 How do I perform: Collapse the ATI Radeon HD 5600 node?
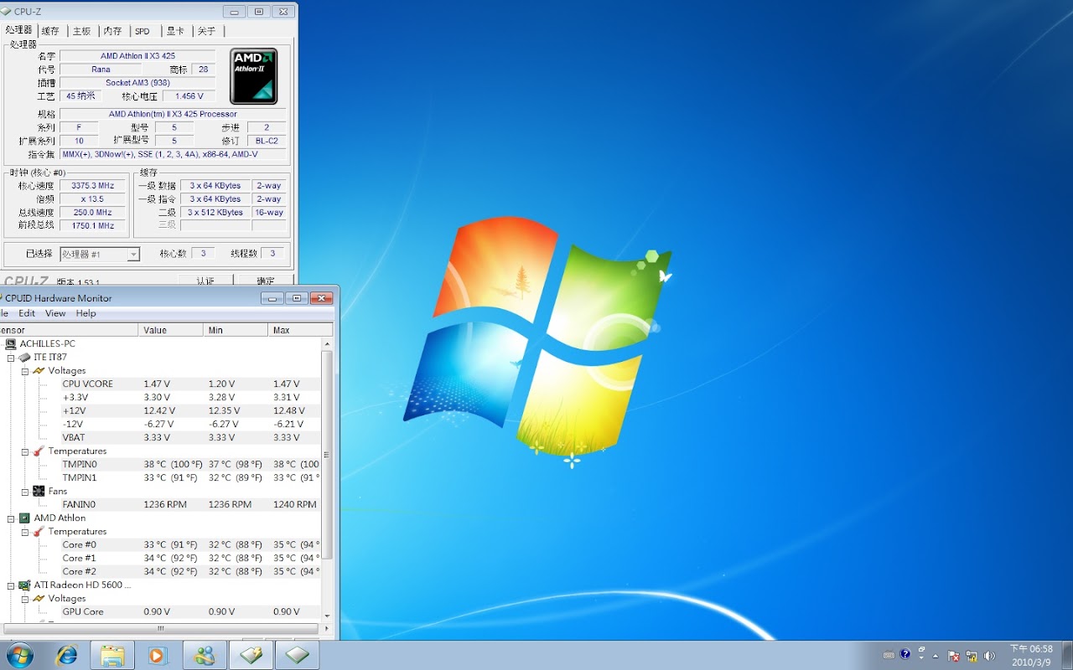coord(11,585)
